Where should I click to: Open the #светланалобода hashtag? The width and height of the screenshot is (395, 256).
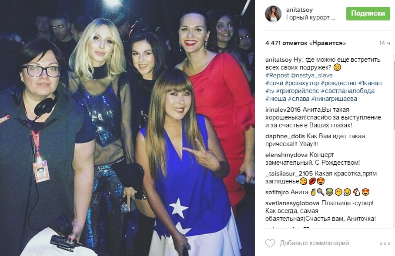348,91
